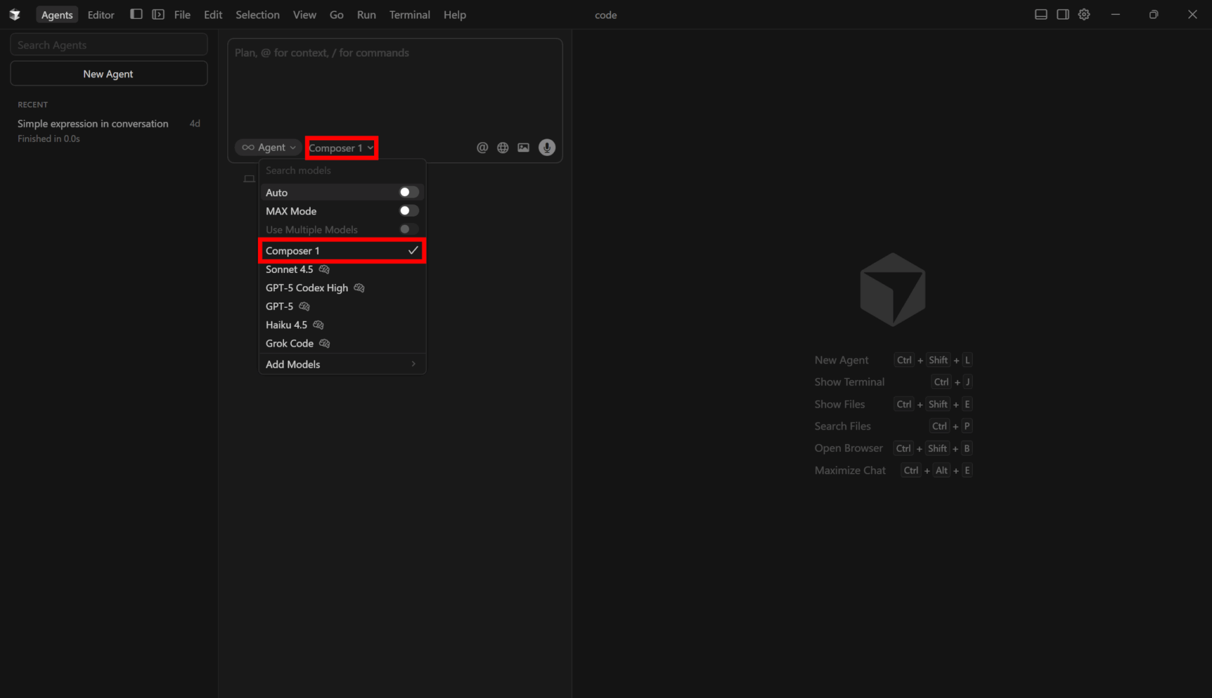The image size is (1212, 698).
Task: Click the Cursor logo in title bar
Action: 15,14
